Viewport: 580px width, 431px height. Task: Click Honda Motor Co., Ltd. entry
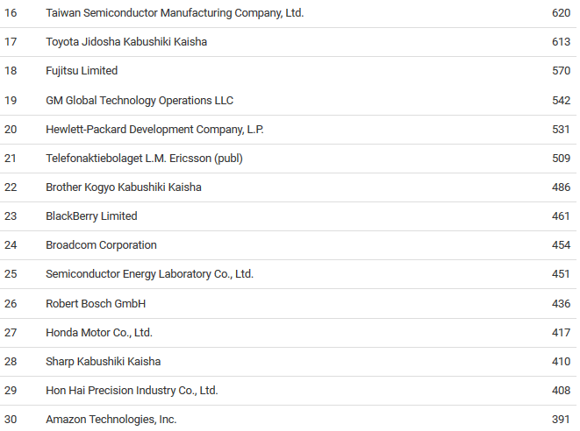pyautogui.click(x=99, y=333)
